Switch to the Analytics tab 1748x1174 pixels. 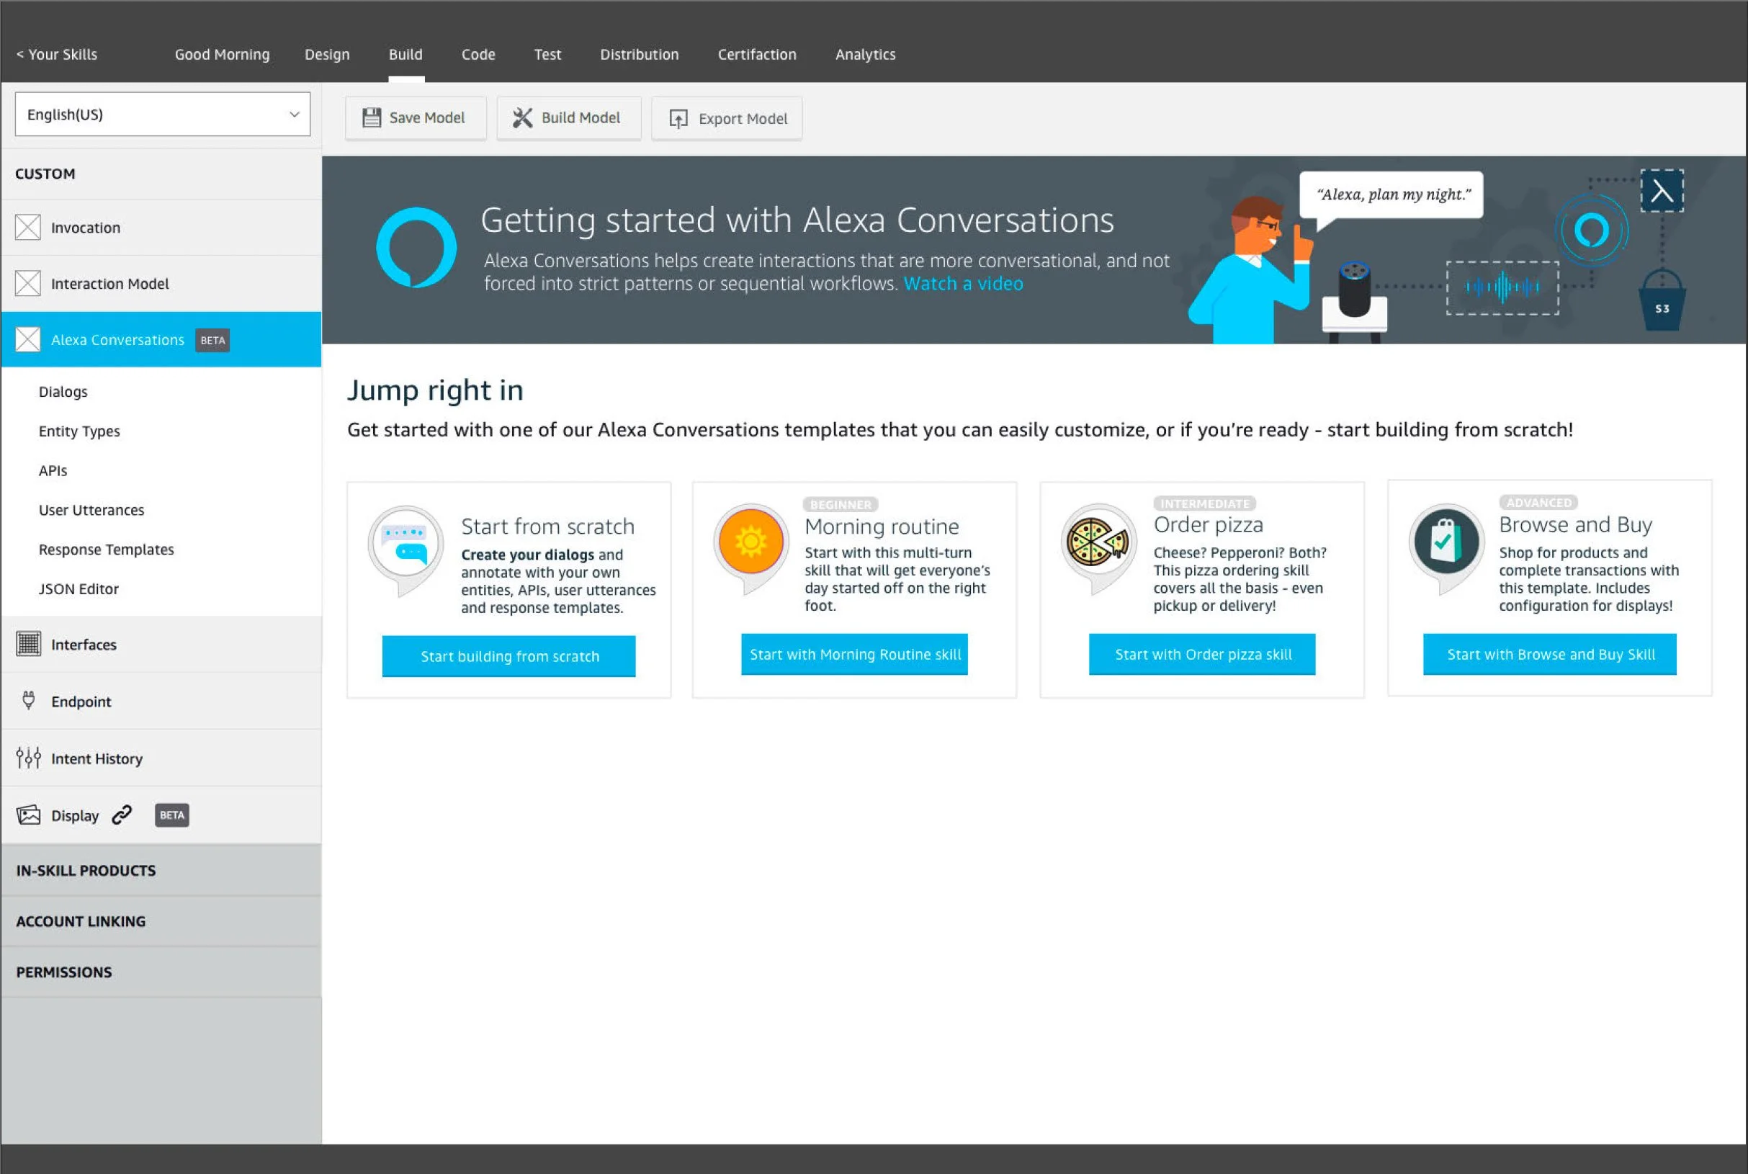(x=865, y=55)
